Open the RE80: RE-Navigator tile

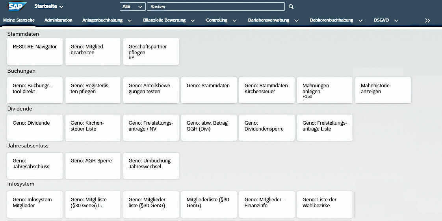[35, 52]
